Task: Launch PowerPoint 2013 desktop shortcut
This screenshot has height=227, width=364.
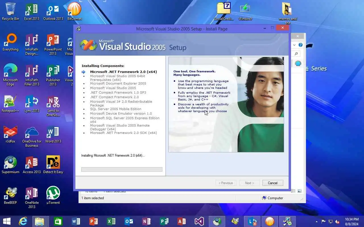Action: click(53, 44)
